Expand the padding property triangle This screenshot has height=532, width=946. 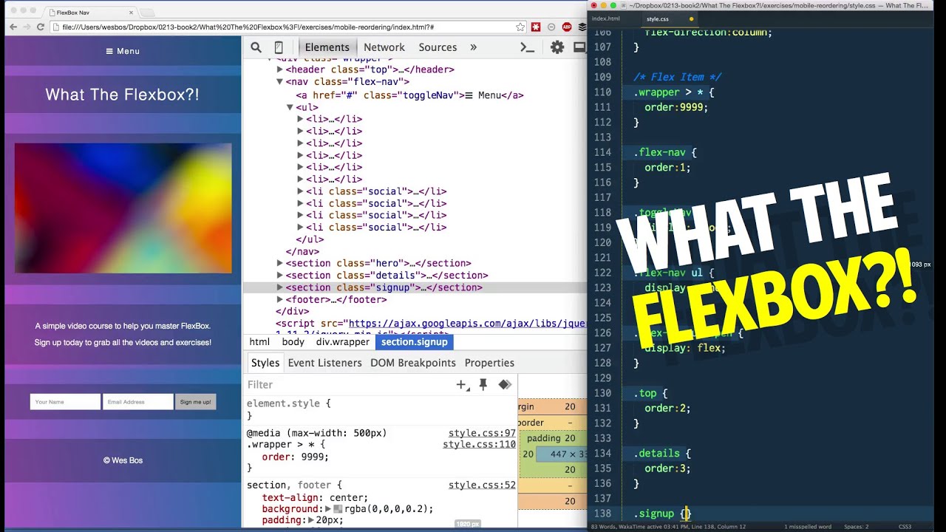point(311,521)
